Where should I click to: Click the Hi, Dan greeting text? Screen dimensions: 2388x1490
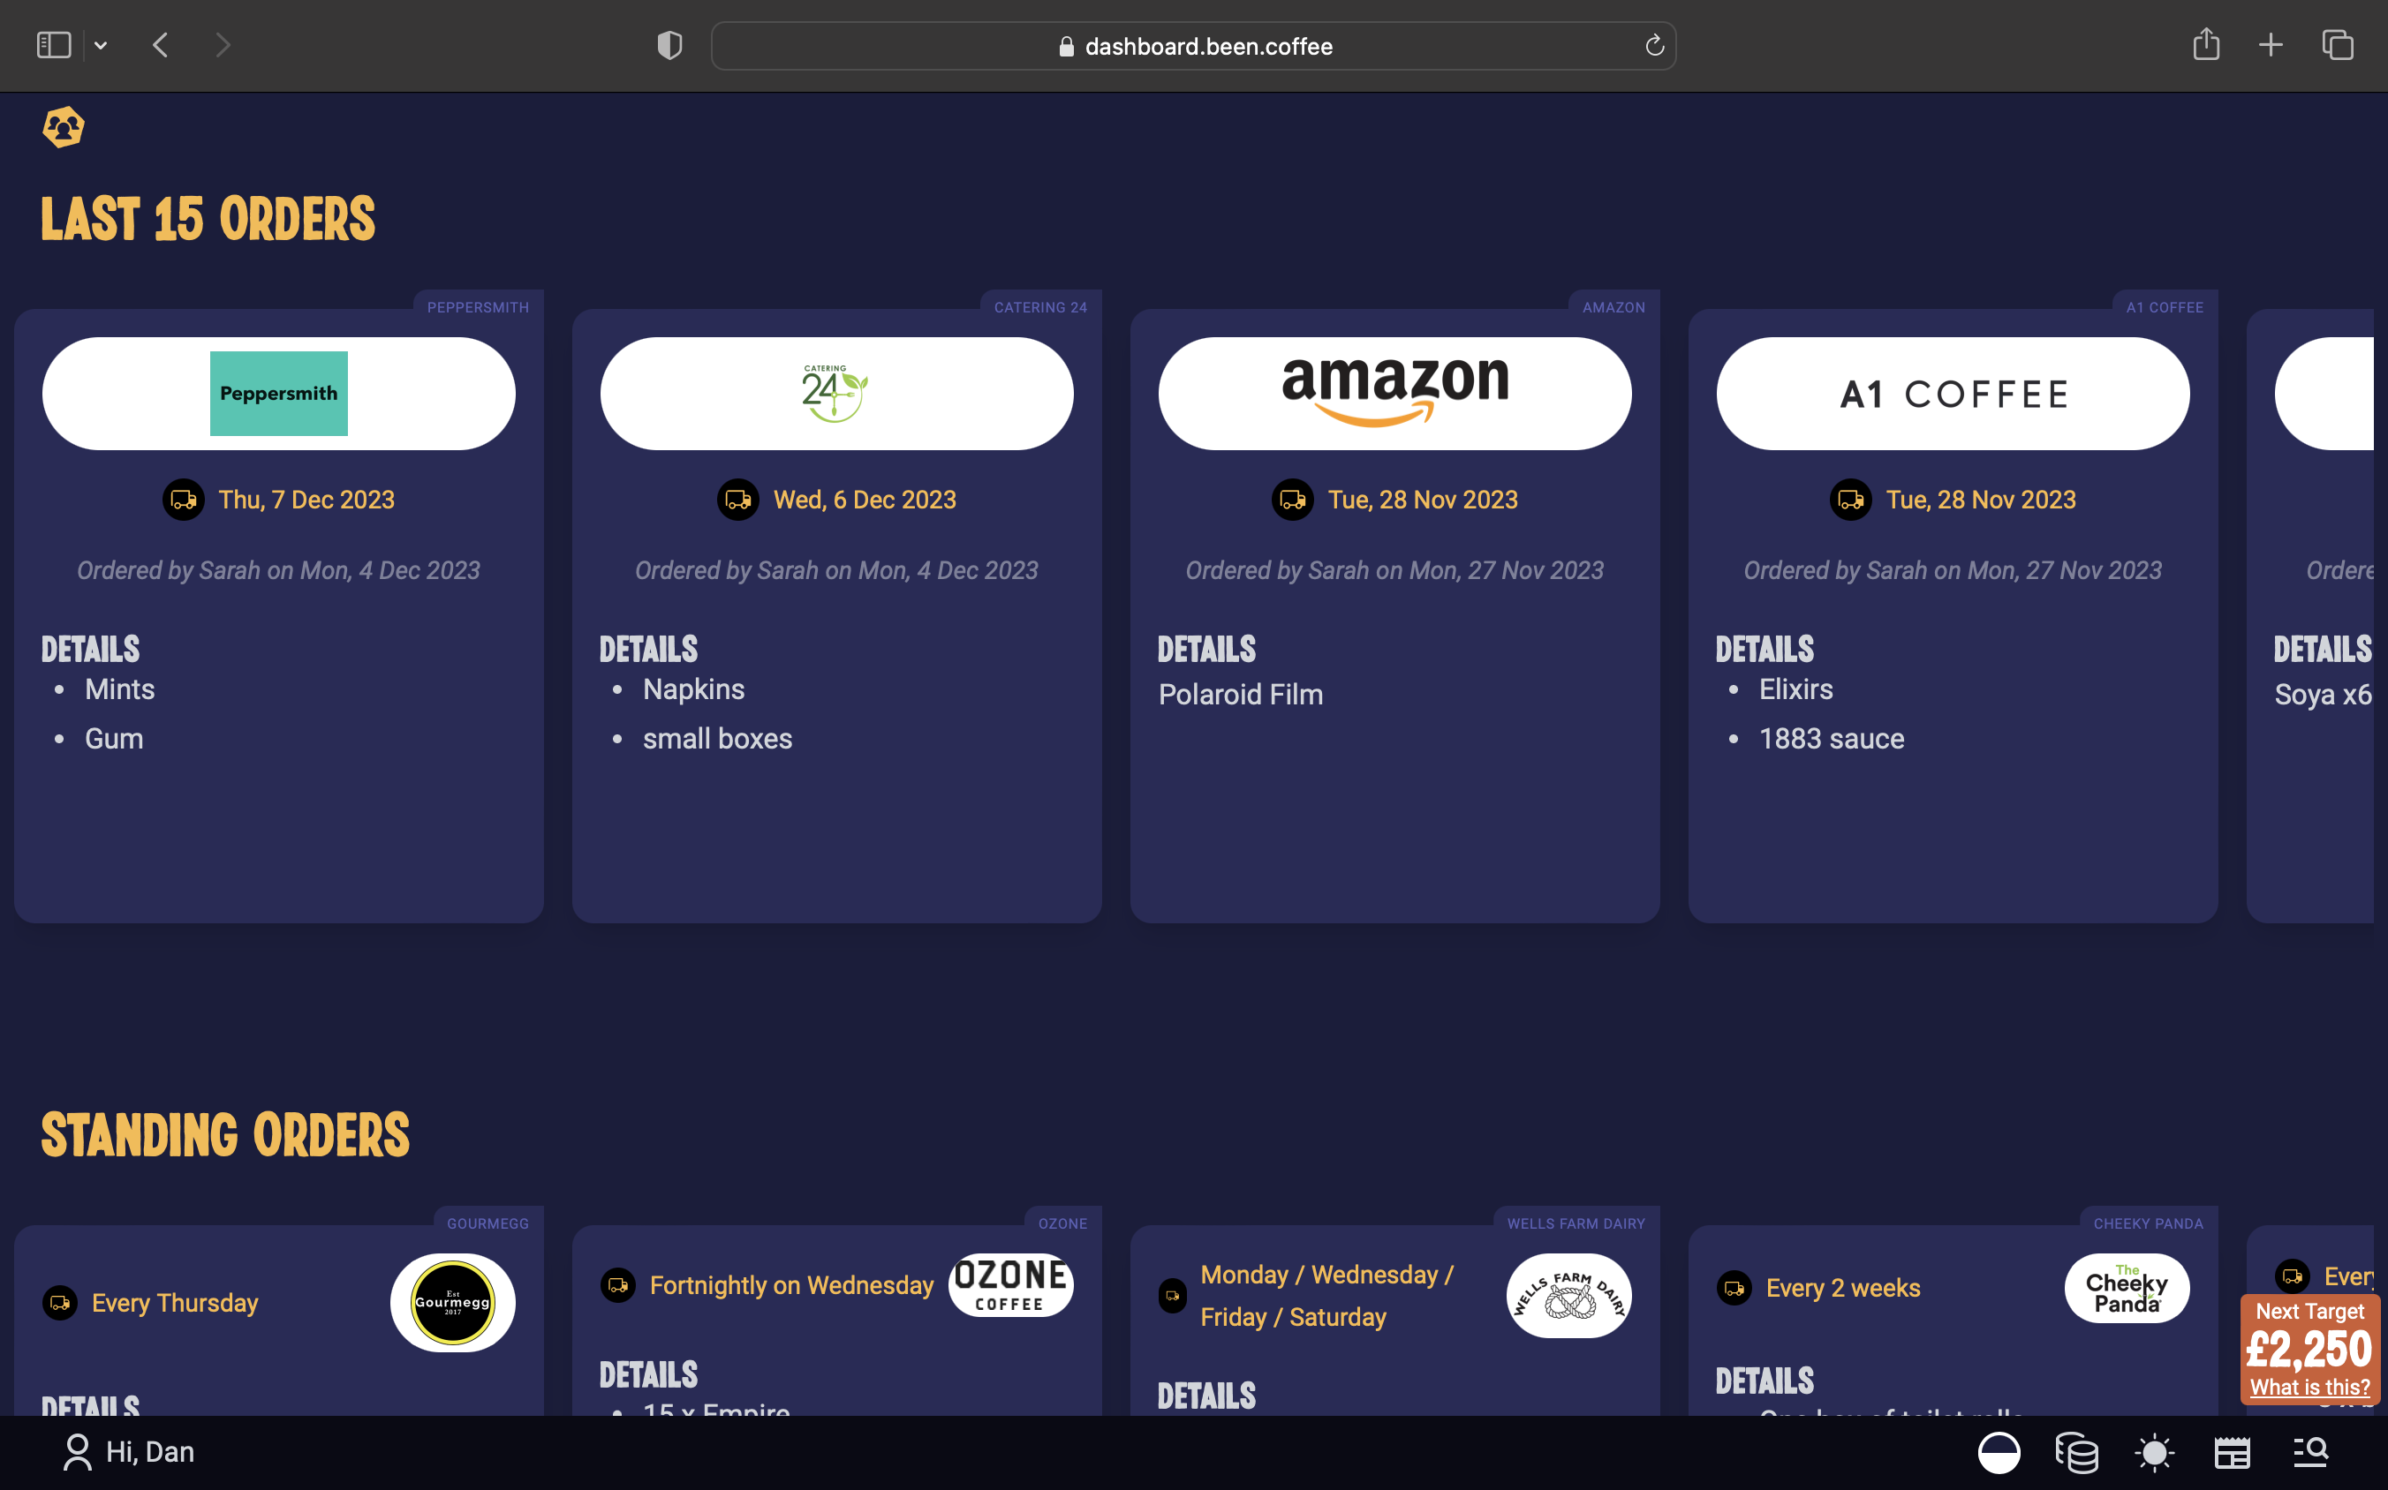point(150,1453)
